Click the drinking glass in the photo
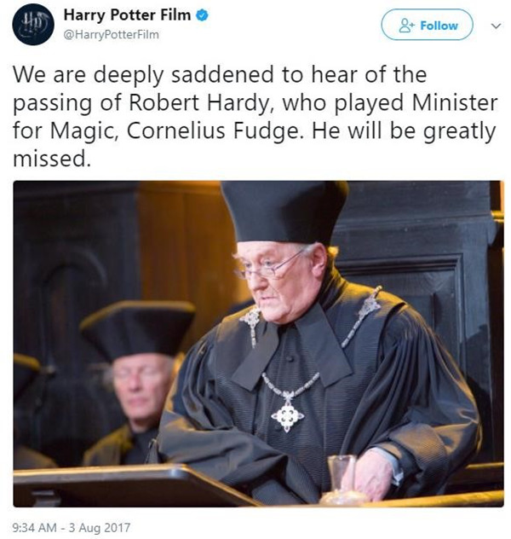 tap(342, 477)
